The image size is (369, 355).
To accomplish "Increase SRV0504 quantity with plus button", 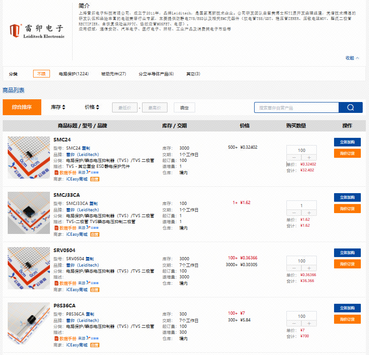I will click(309, 268).
